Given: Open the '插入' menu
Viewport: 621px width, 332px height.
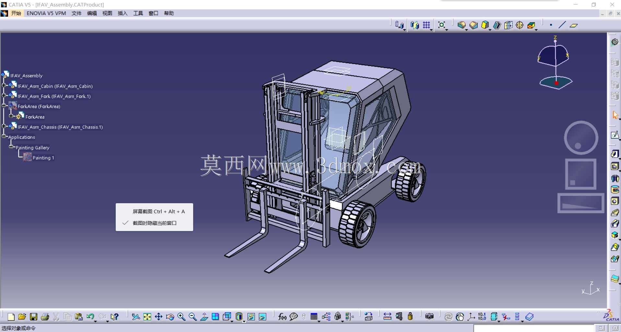Looking at the screenshot, I should tap(122, 13).
